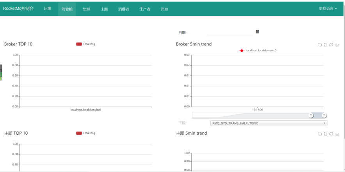The image size is (345, 172).
Task: Click localhost.localdomain:0 x-axis label in Broker TOP 10
Action: 85,110
